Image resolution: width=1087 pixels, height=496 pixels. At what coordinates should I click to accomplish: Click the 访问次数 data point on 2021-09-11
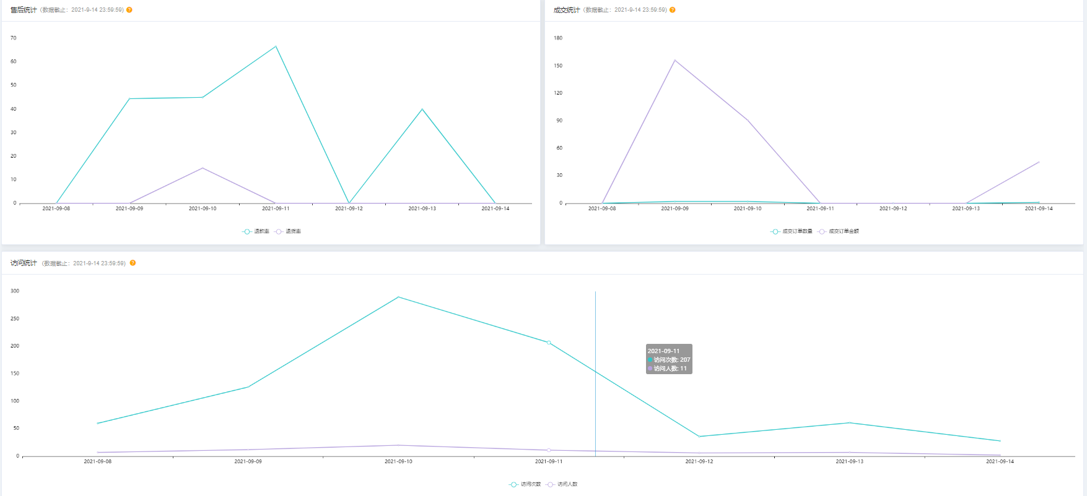pyautogui.click(x=549, y=343)
